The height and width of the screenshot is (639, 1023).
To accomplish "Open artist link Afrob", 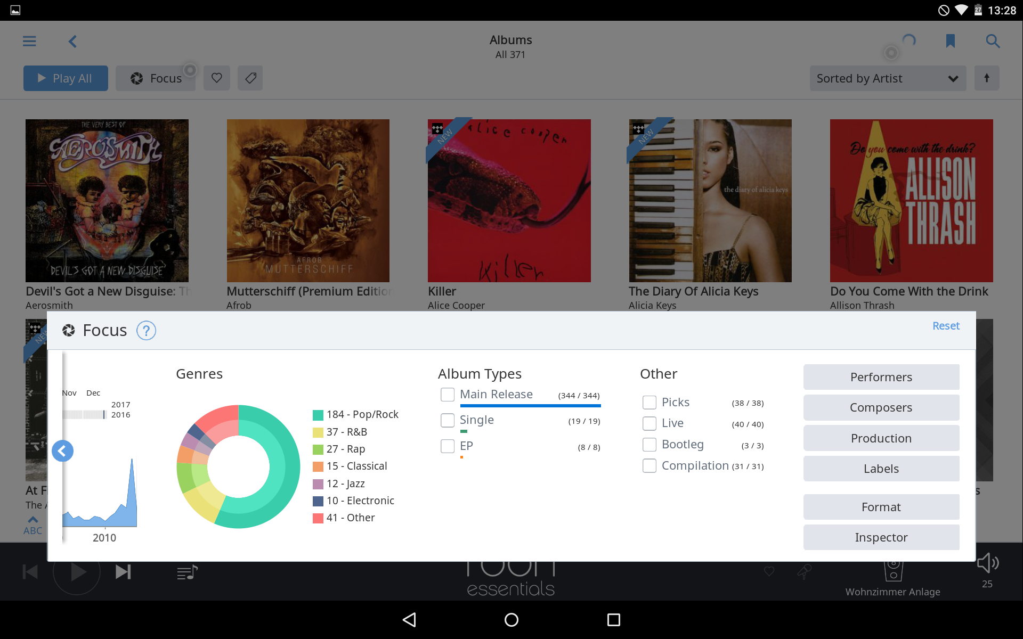I will pyautogui.click(x=239, y=305).
